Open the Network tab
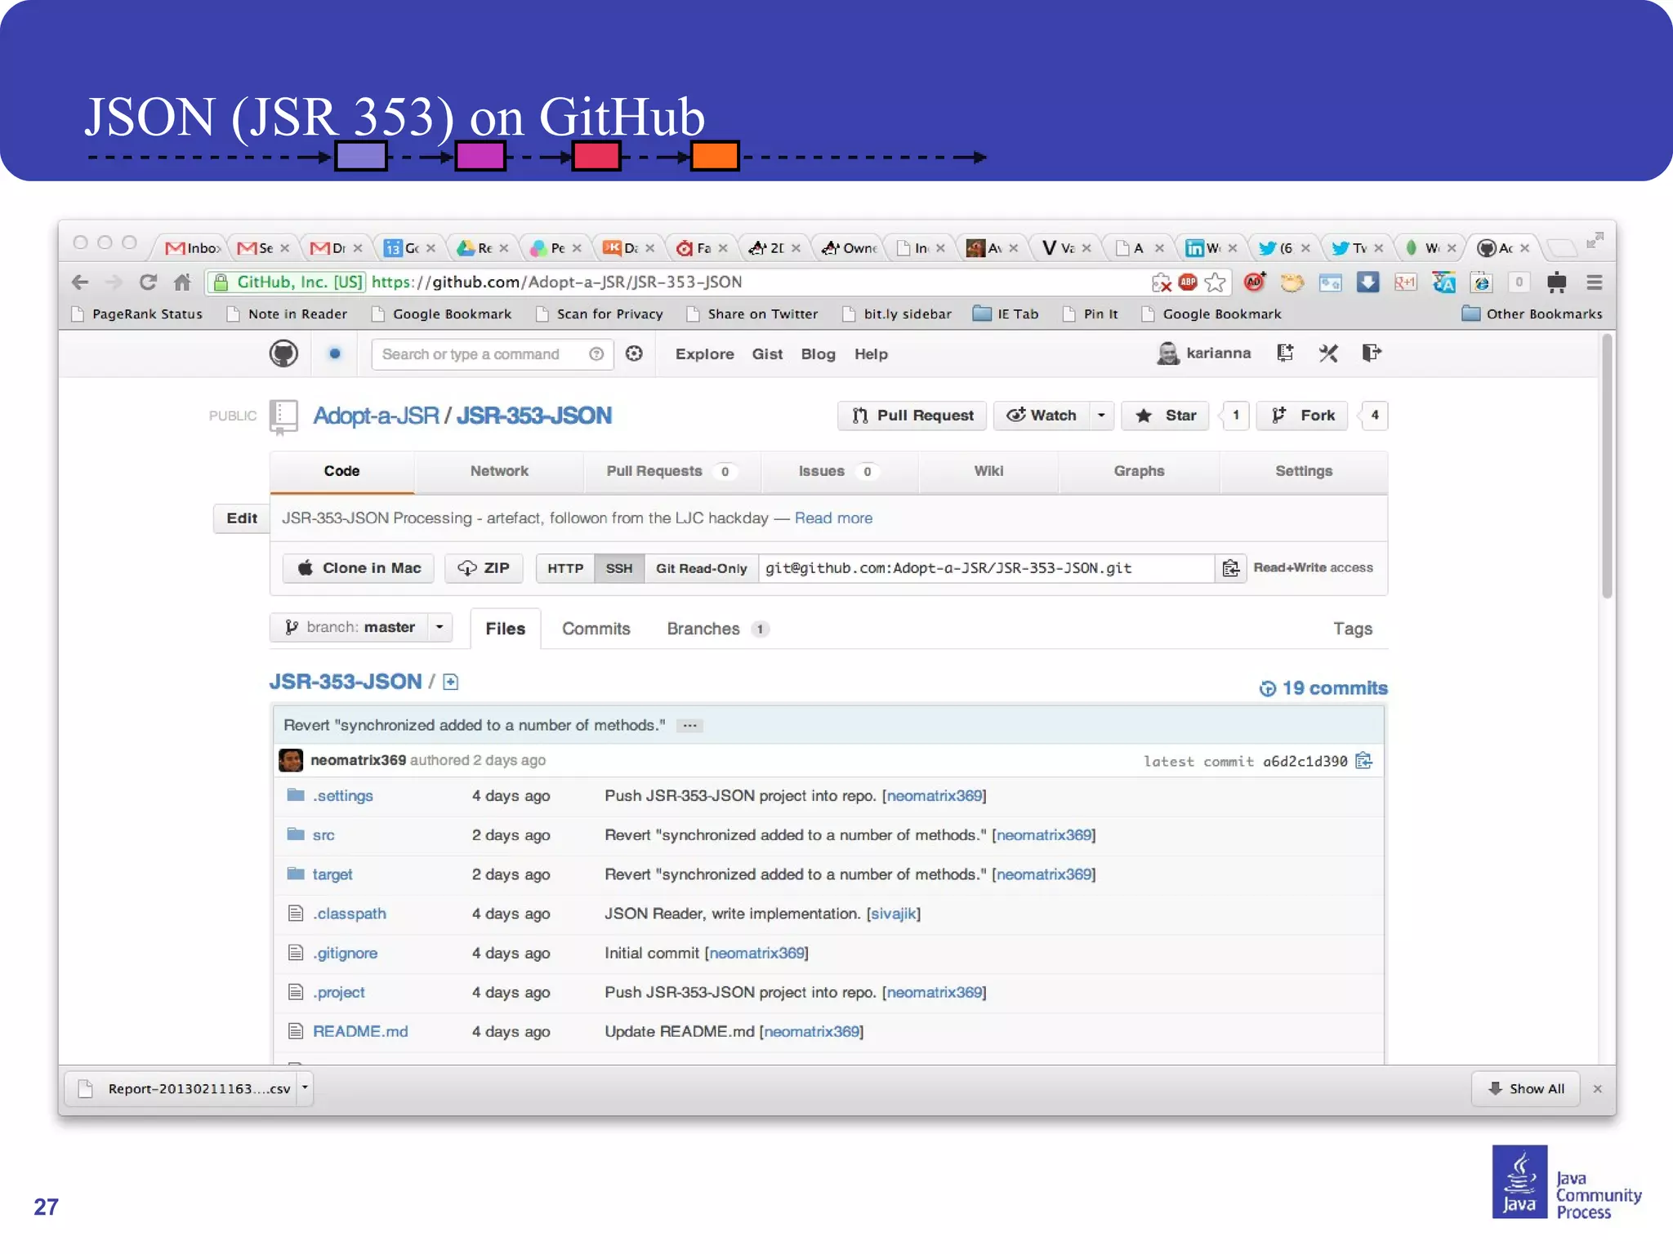Screen dimensions: 1673x1254 (x=499, y=471)
